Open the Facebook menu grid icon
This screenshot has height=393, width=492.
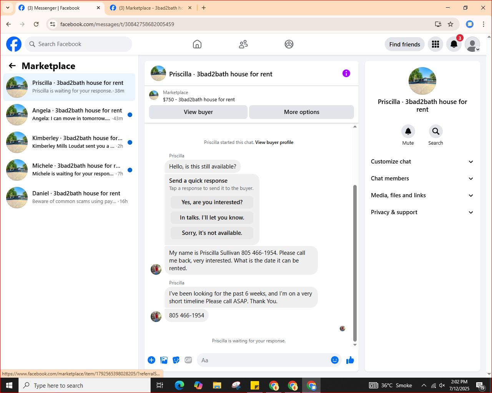pos(435,44)
